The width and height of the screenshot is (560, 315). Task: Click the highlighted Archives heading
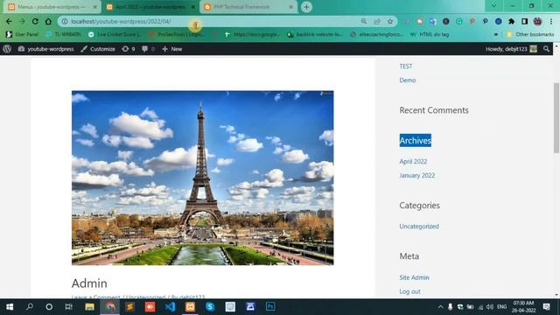click(x=416, y=140)
